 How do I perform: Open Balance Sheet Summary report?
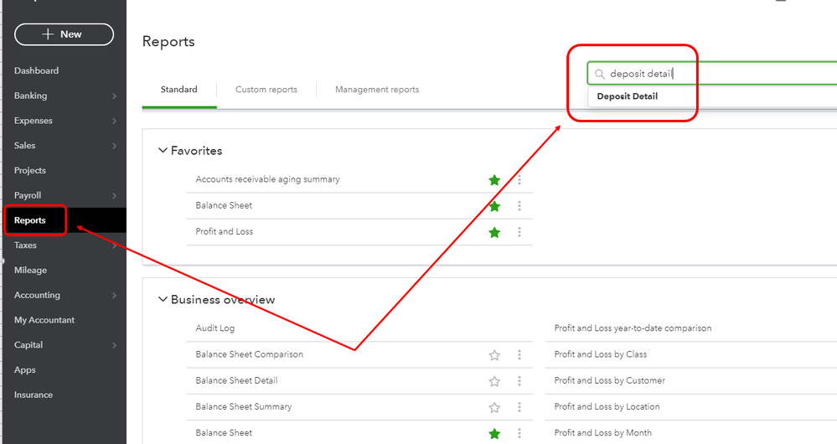244,406
